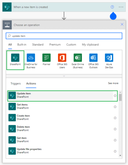Select the Delete item SharePoint action

[62, 129]
